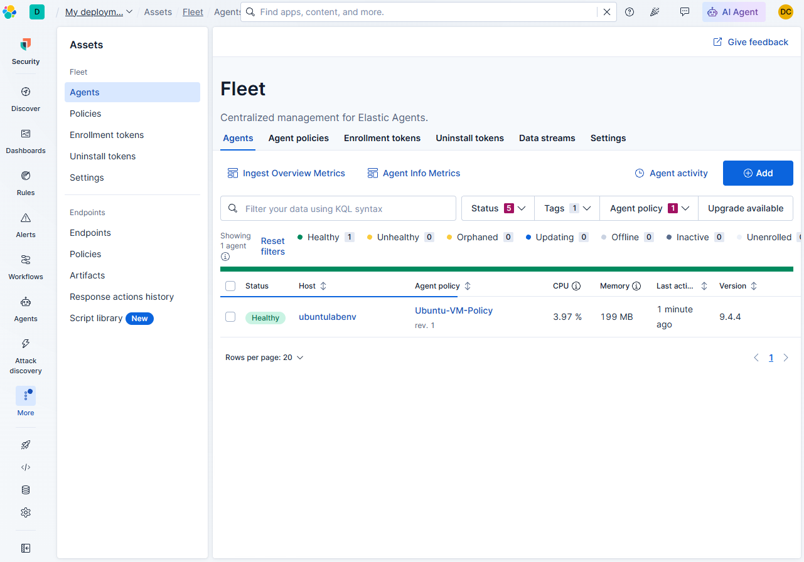This screenshot has height=562, width=804.
Task: View Agent activity
Action: [672, 173]
